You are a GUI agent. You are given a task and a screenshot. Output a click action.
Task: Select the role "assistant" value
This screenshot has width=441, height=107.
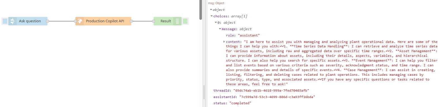249,35
